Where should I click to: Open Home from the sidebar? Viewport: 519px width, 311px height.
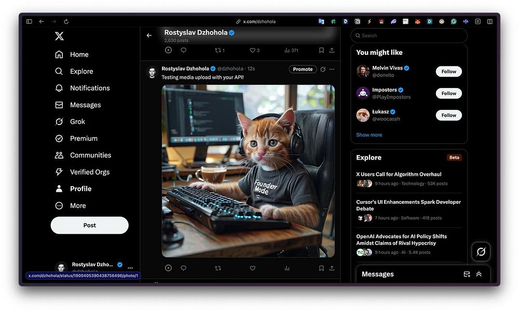[72, 54]
